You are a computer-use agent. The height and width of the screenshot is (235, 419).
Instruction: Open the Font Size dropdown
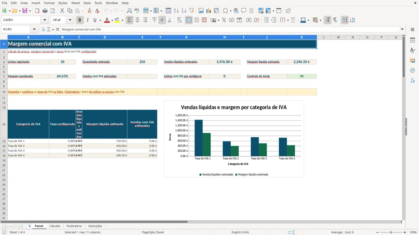click(70, 20)
